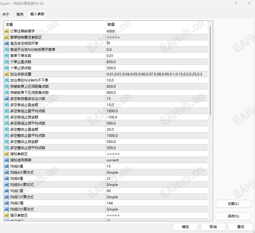Open the help question mark button
The image size is (255, 233).
point(236,3)
